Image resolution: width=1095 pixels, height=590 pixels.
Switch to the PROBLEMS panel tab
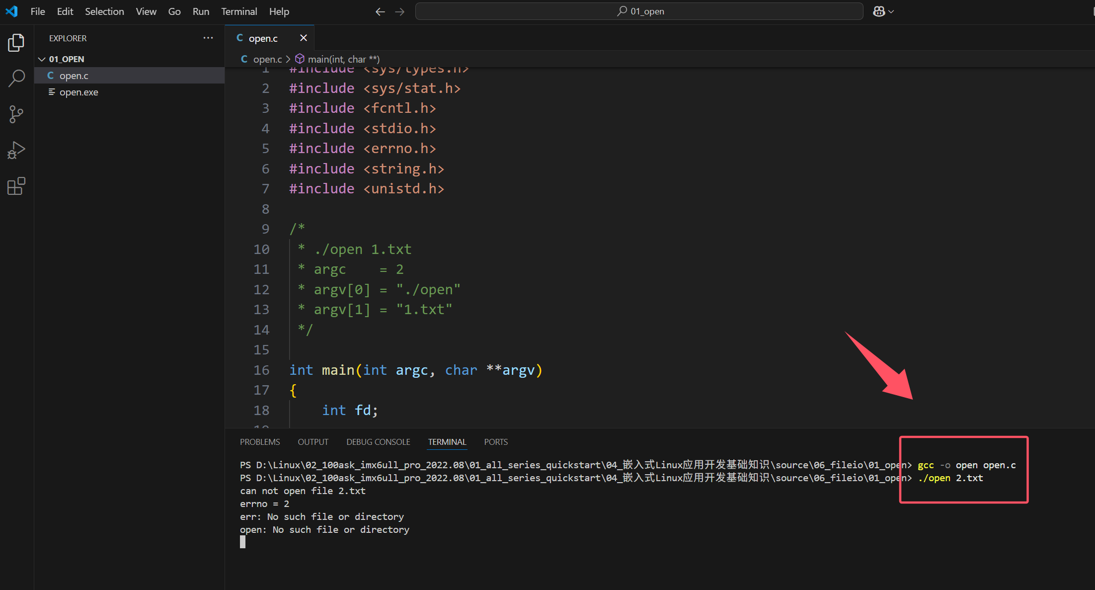[x=260, y=442]
